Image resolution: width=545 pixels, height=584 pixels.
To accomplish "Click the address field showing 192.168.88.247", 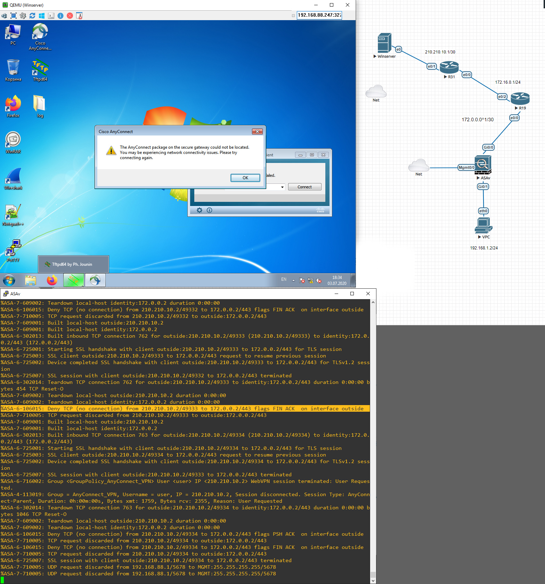I will pos(319,15).
